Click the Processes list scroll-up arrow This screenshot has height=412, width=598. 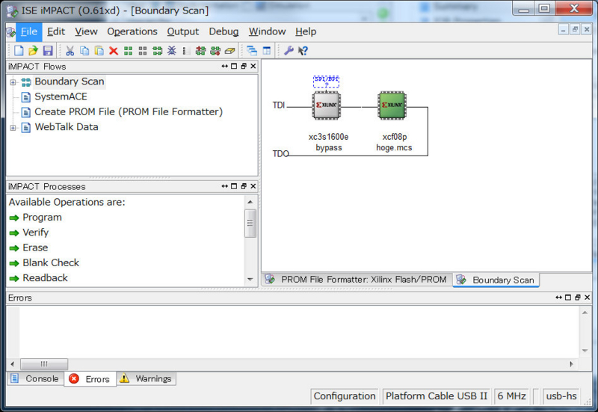pos(250,202)
